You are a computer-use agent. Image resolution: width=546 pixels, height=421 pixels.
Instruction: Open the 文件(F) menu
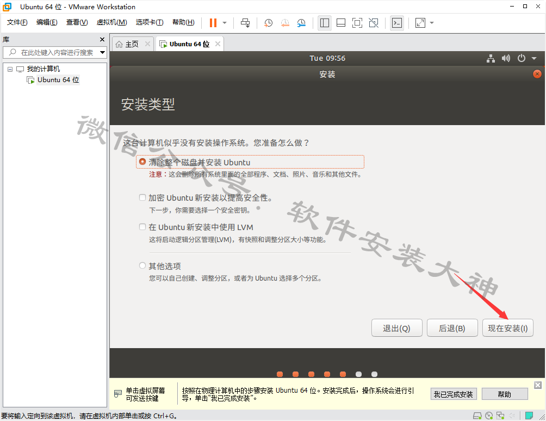17,22
